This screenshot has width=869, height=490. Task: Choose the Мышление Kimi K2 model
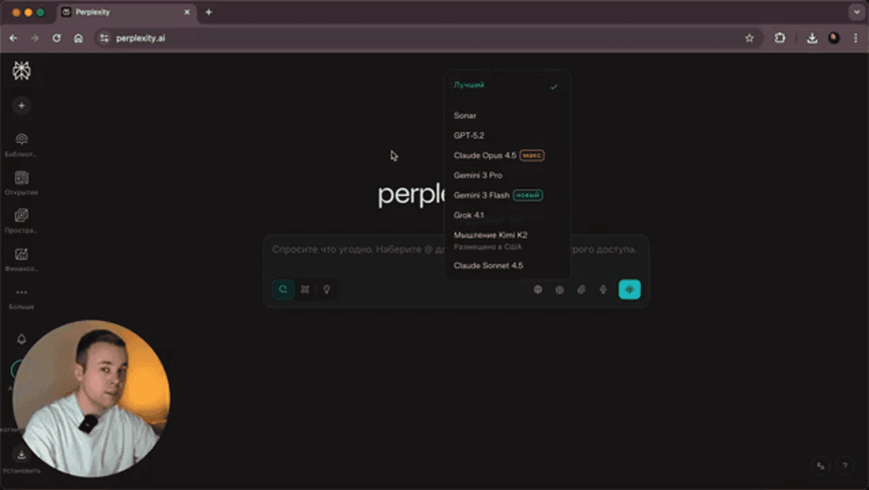[x=506, y=240]
